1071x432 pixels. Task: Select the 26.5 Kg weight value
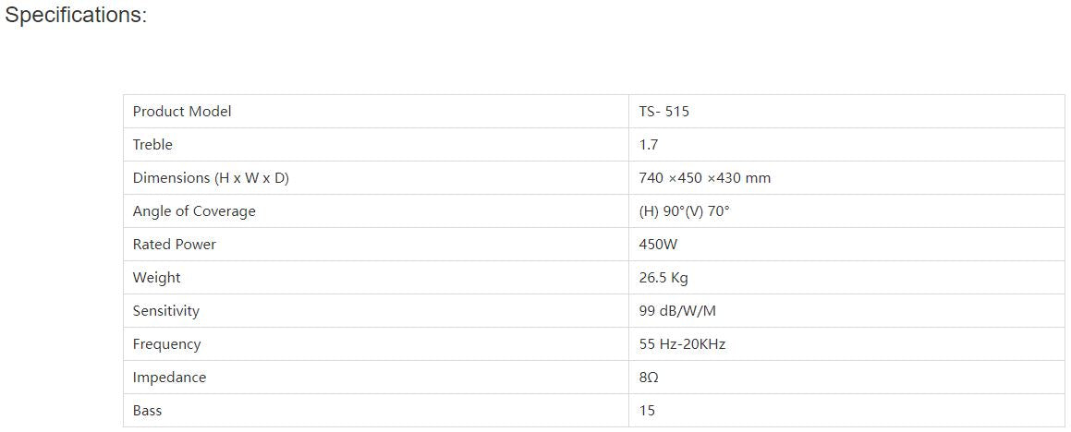click(663, 278)
